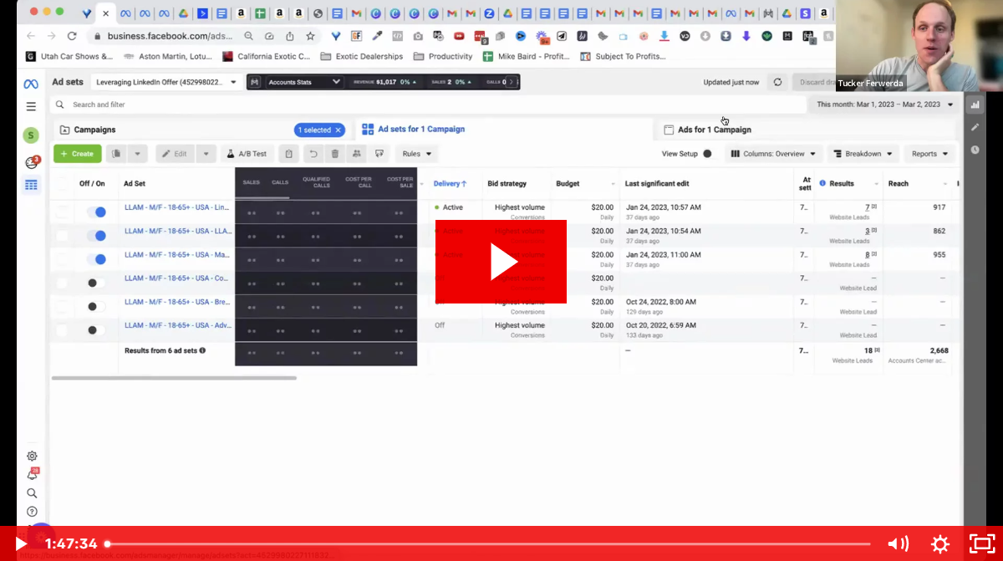Click the pencil edit icon in right panel
Viewport: 1003px width, 561px height.
(975, 127)
